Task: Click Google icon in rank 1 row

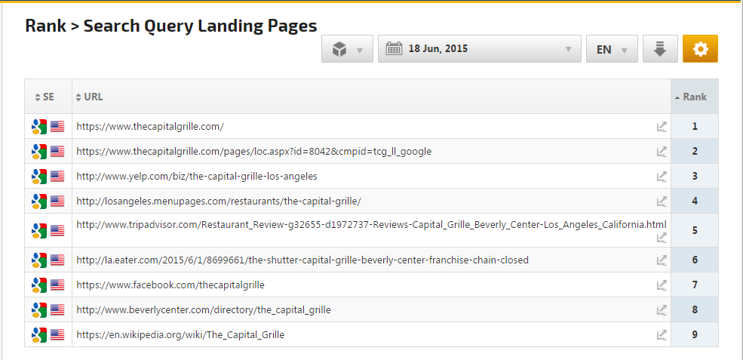Action: click(39, 127)
